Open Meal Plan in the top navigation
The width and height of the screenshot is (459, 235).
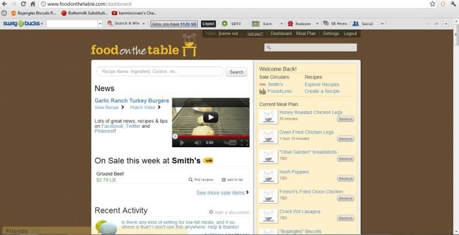306,34
